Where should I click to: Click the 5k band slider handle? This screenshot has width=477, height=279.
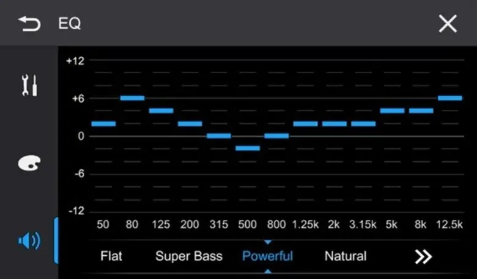coord(392,111)
